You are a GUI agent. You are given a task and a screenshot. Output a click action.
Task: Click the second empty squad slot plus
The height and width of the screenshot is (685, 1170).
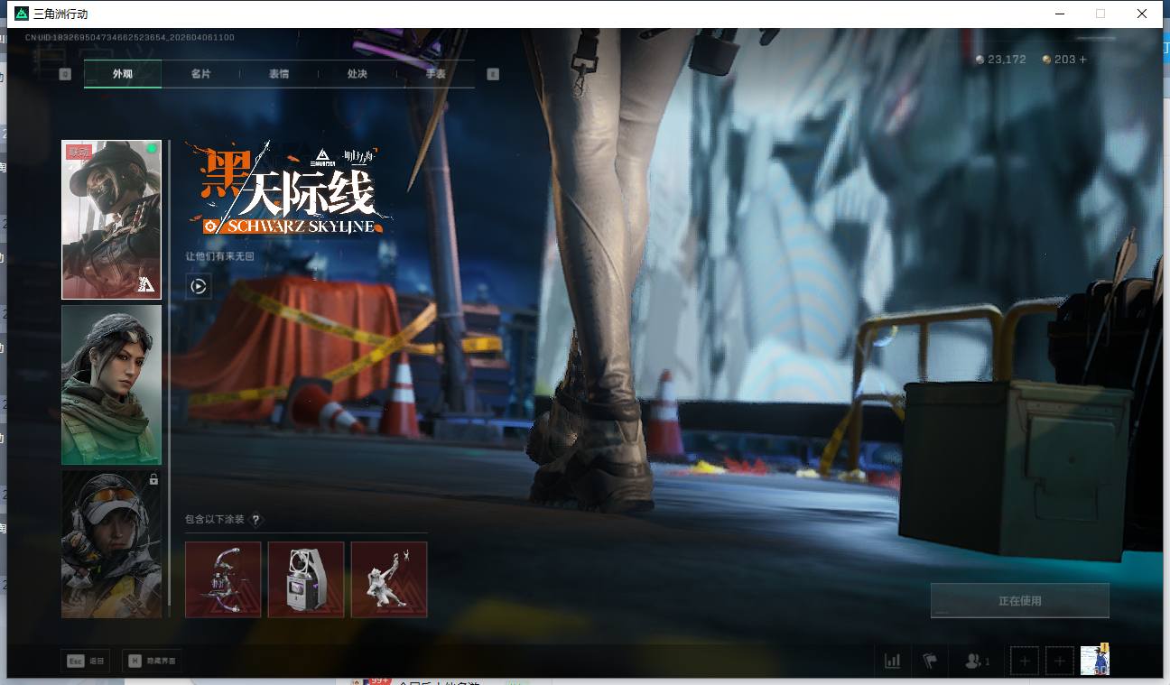tap(1060, 662)
